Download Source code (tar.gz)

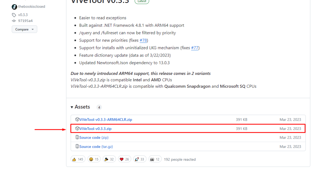[96, 146]
